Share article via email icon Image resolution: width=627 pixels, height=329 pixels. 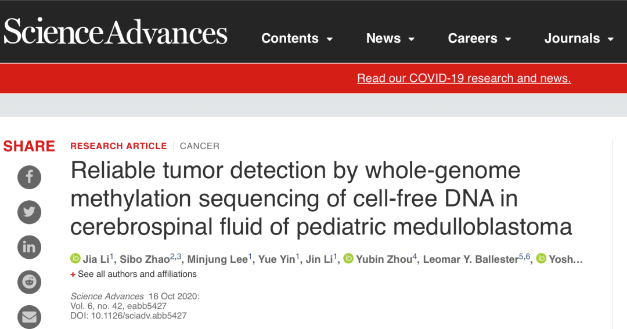click(29, 317)
